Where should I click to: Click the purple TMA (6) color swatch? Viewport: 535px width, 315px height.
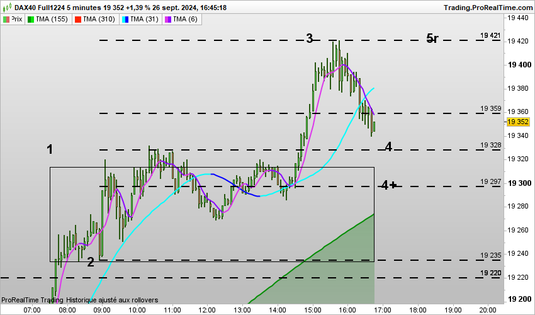tap(168, 20)
